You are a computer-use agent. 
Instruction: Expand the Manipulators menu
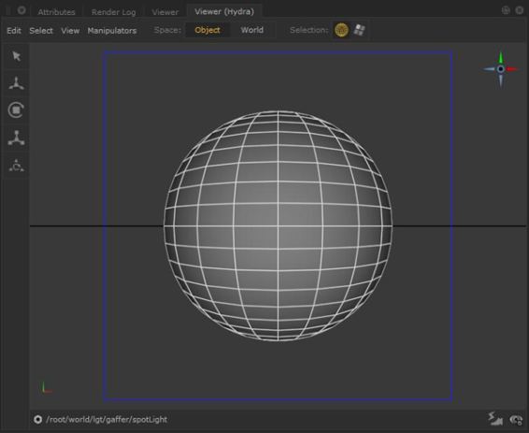[x=112, y=31]
